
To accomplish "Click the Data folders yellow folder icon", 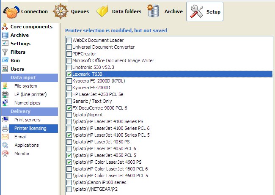I will coord(103,12).
